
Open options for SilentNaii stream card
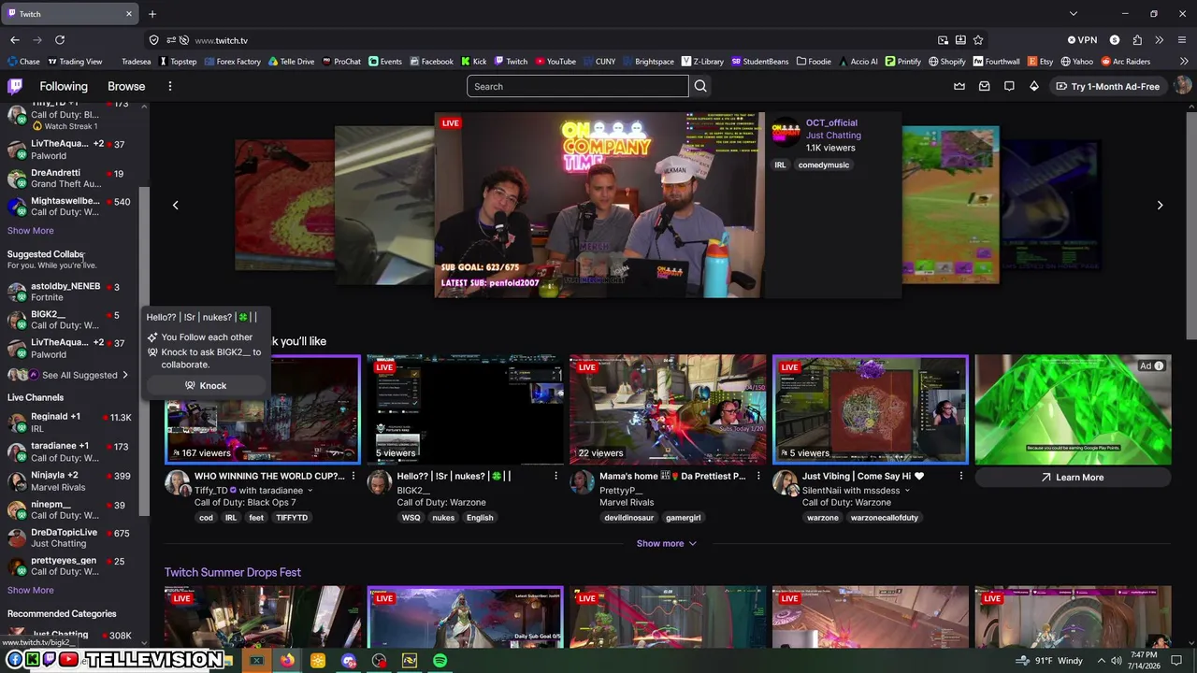point(961,477)
